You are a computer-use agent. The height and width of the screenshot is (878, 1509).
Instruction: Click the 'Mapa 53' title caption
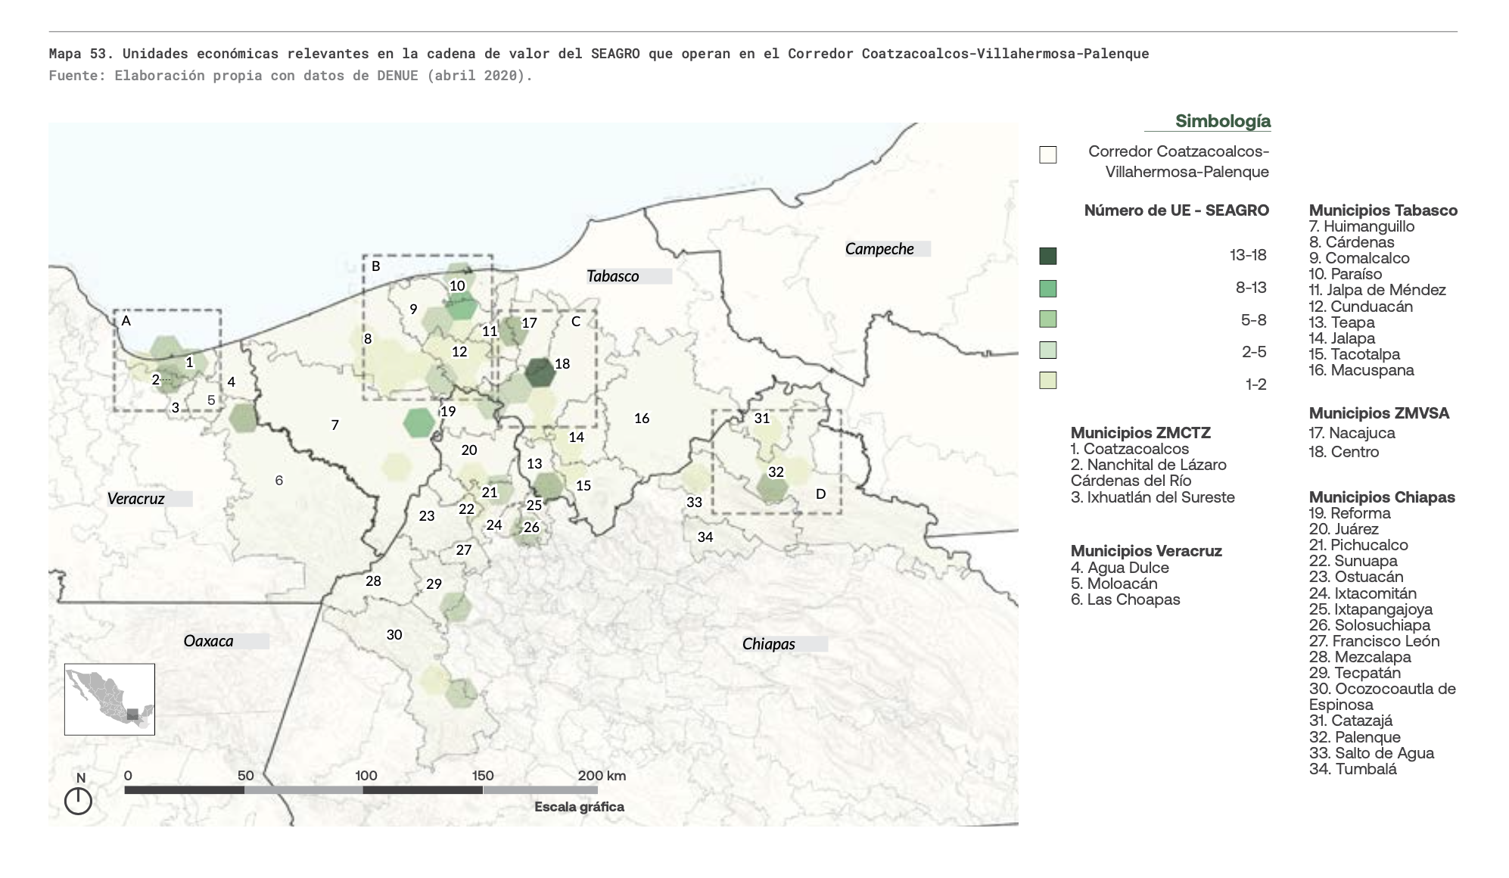599,54
